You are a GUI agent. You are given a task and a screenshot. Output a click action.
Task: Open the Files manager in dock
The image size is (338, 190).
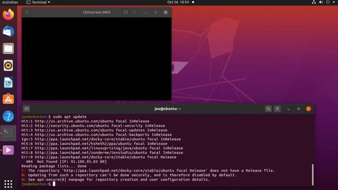[8, 49]
